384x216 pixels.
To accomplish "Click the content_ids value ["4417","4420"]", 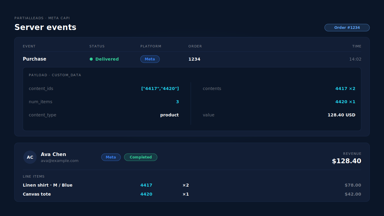I will [x=160, y=88].
